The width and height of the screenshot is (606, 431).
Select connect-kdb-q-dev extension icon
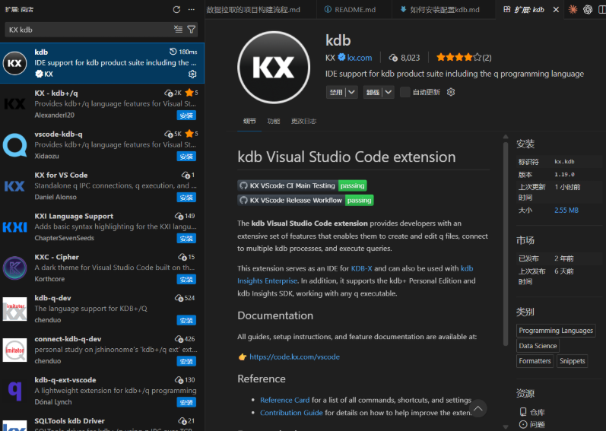[14, 350]
